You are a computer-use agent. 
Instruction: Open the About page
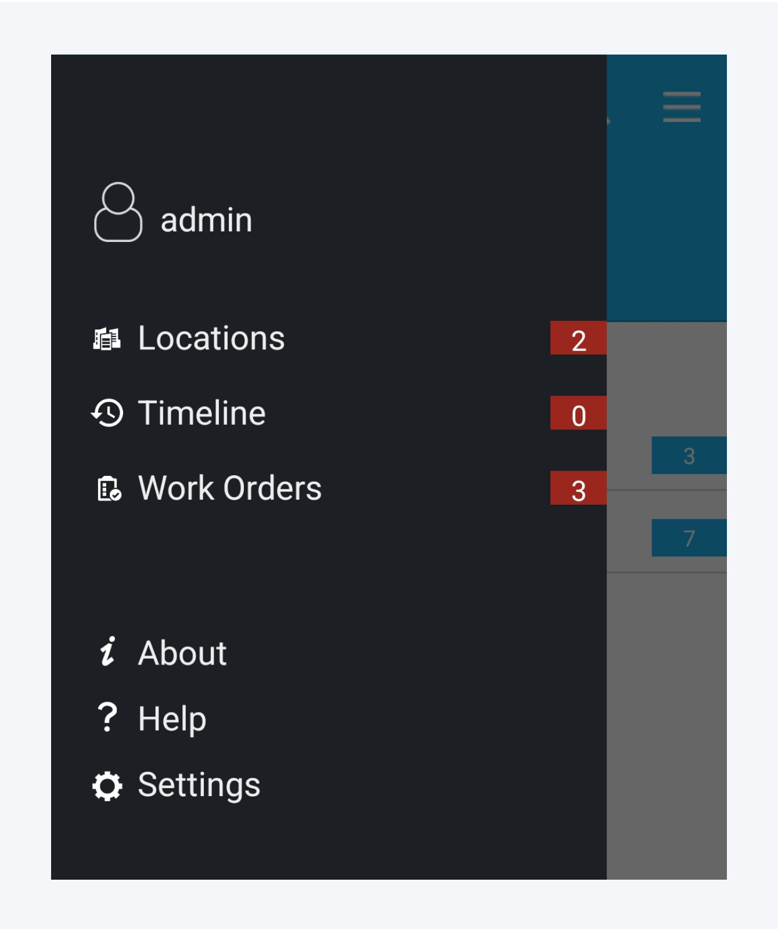(x=182, y=653)
